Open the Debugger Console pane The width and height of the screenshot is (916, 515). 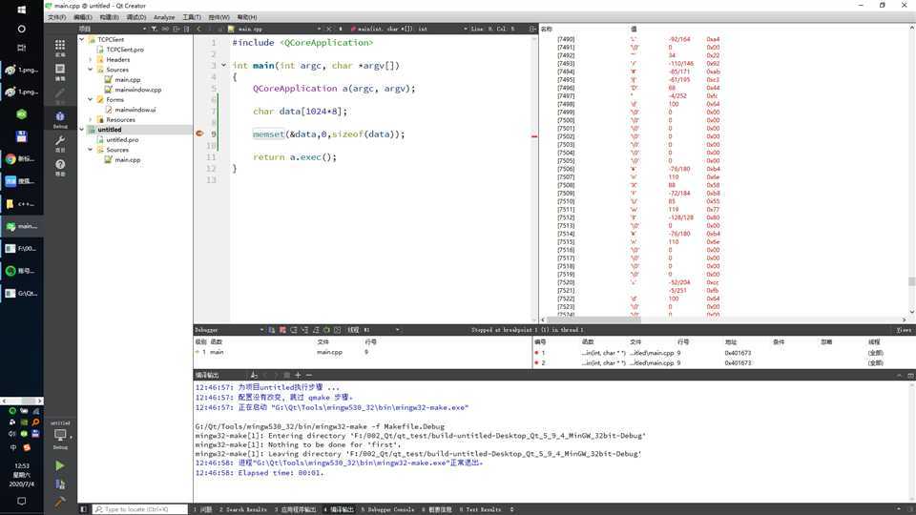coord(387,509)
